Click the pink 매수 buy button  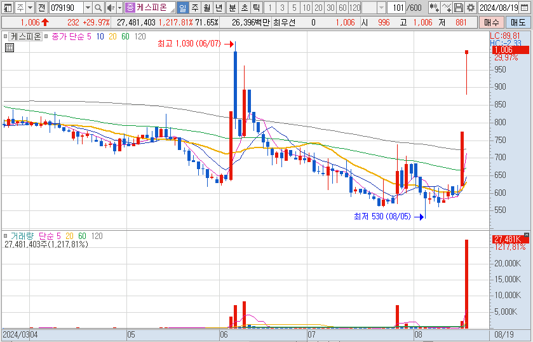(492, 22)
